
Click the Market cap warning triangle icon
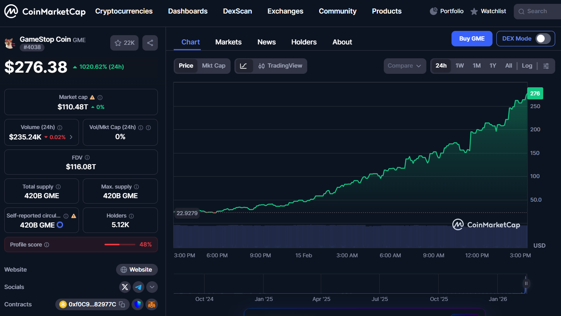click(92, 97)
